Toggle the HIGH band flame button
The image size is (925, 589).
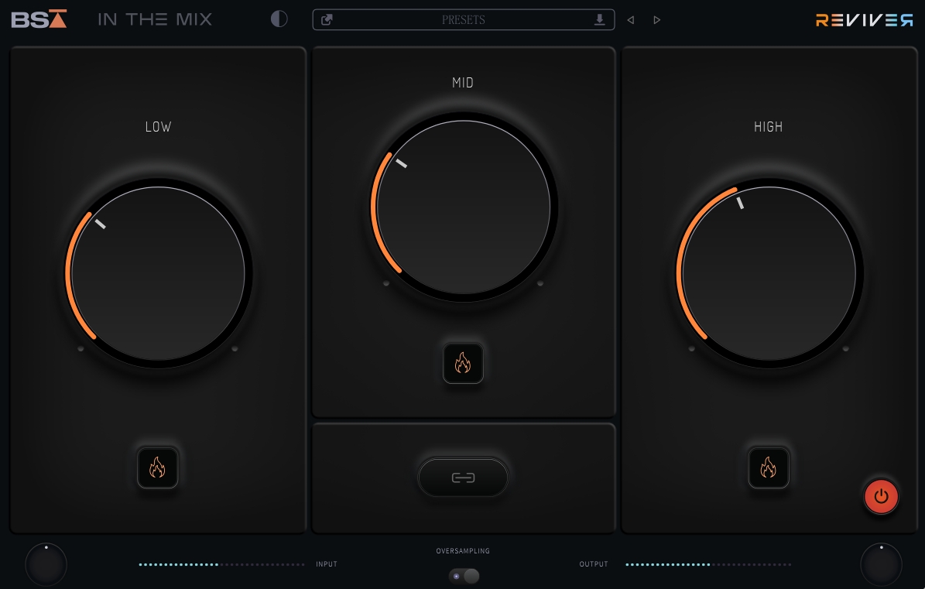pos(769,467)
